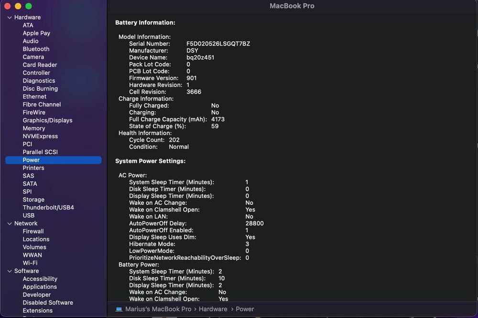478x318 pixels.
Task: Open Extensions under Software
Action: (x=37, y=310)
